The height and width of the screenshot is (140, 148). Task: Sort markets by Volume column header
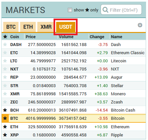coord(66,37)
